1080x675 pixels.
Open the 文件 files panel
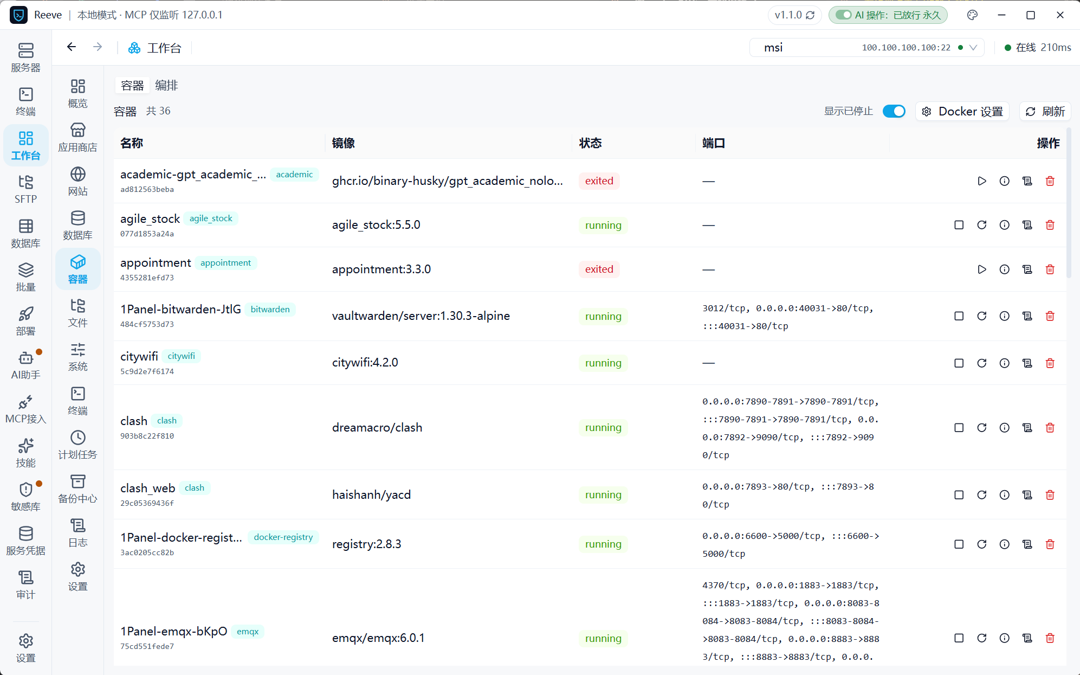tap(77, 313)
